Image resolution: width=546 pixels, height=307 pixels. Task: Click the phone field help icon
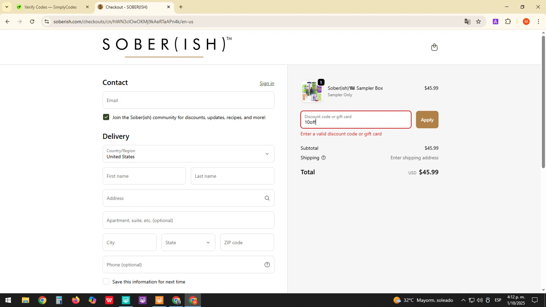tap(267, 265)
